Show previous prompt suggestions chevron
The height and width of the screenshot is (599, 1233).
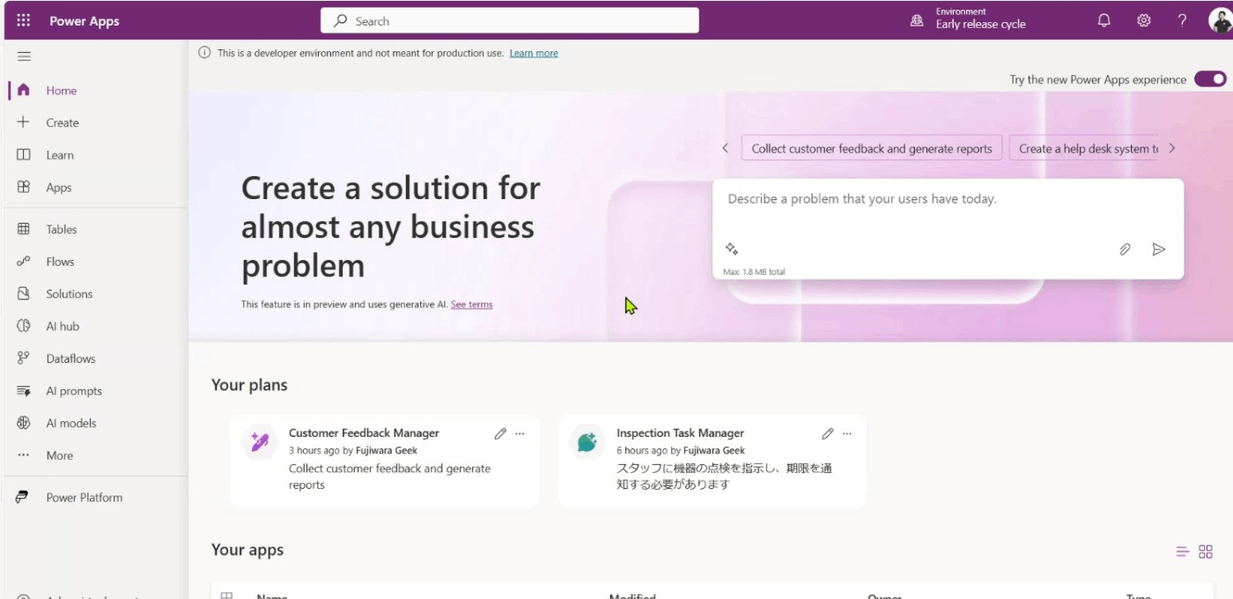725,148
